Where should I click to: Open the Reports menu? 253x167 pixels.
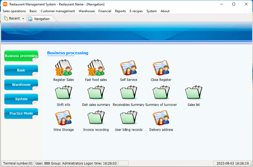[120, 11]
